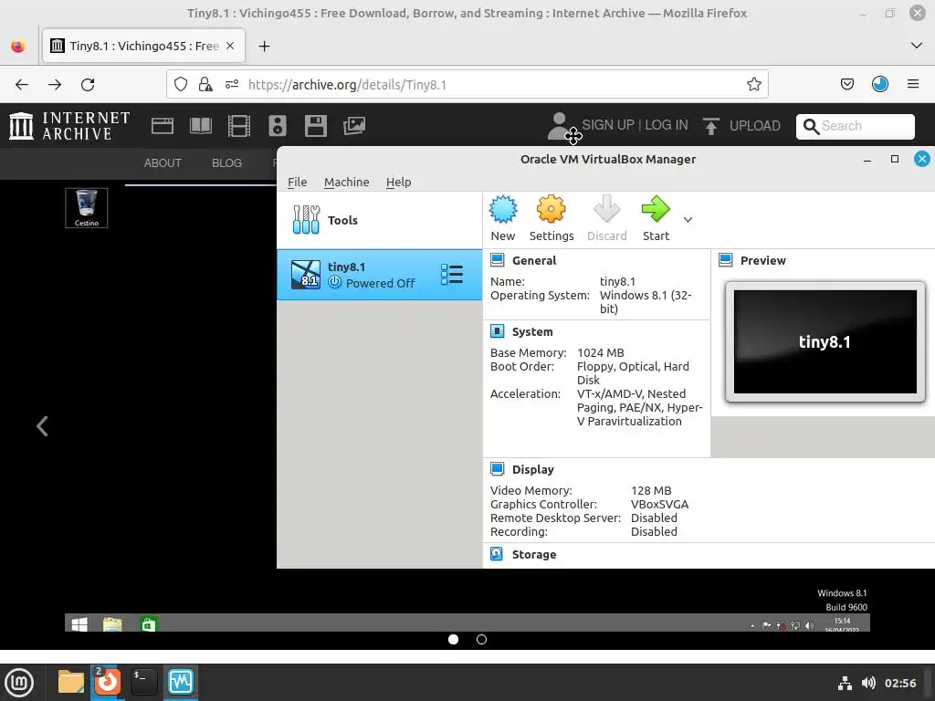Open the Firefox hamburger menu
The width and height of the screenshot is (935, 701).
tap(913, 85)
